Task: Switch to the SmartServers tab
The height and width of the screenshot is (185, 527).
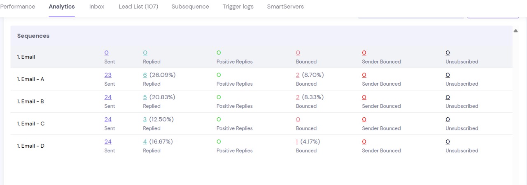Action: (285, 7)
